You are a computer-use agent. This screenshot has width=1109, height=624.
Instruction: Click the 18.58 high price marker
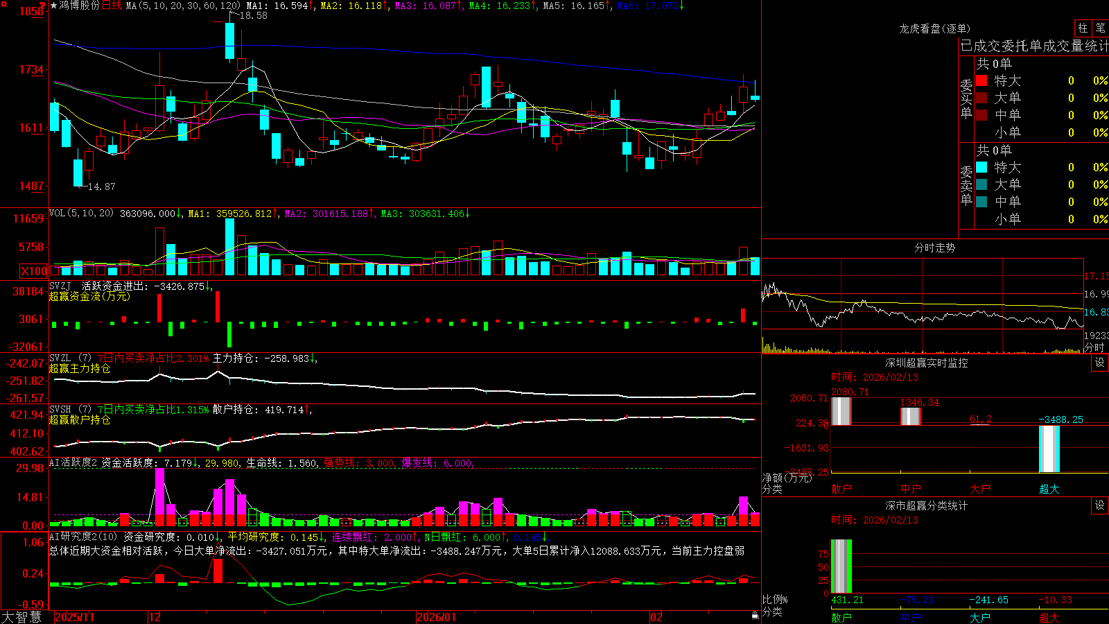click(254, 15)
